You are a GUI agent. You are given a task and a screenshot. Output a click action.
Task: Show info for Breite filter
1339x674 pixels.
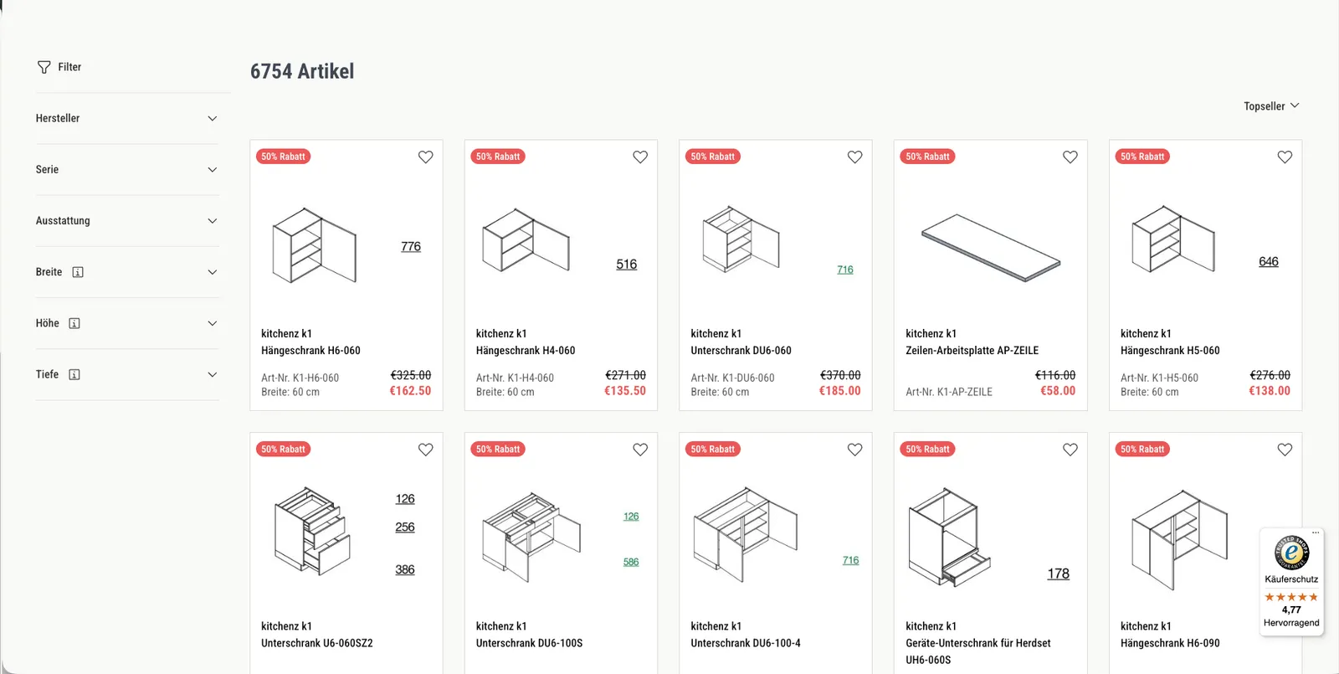[x=78, y=272]
